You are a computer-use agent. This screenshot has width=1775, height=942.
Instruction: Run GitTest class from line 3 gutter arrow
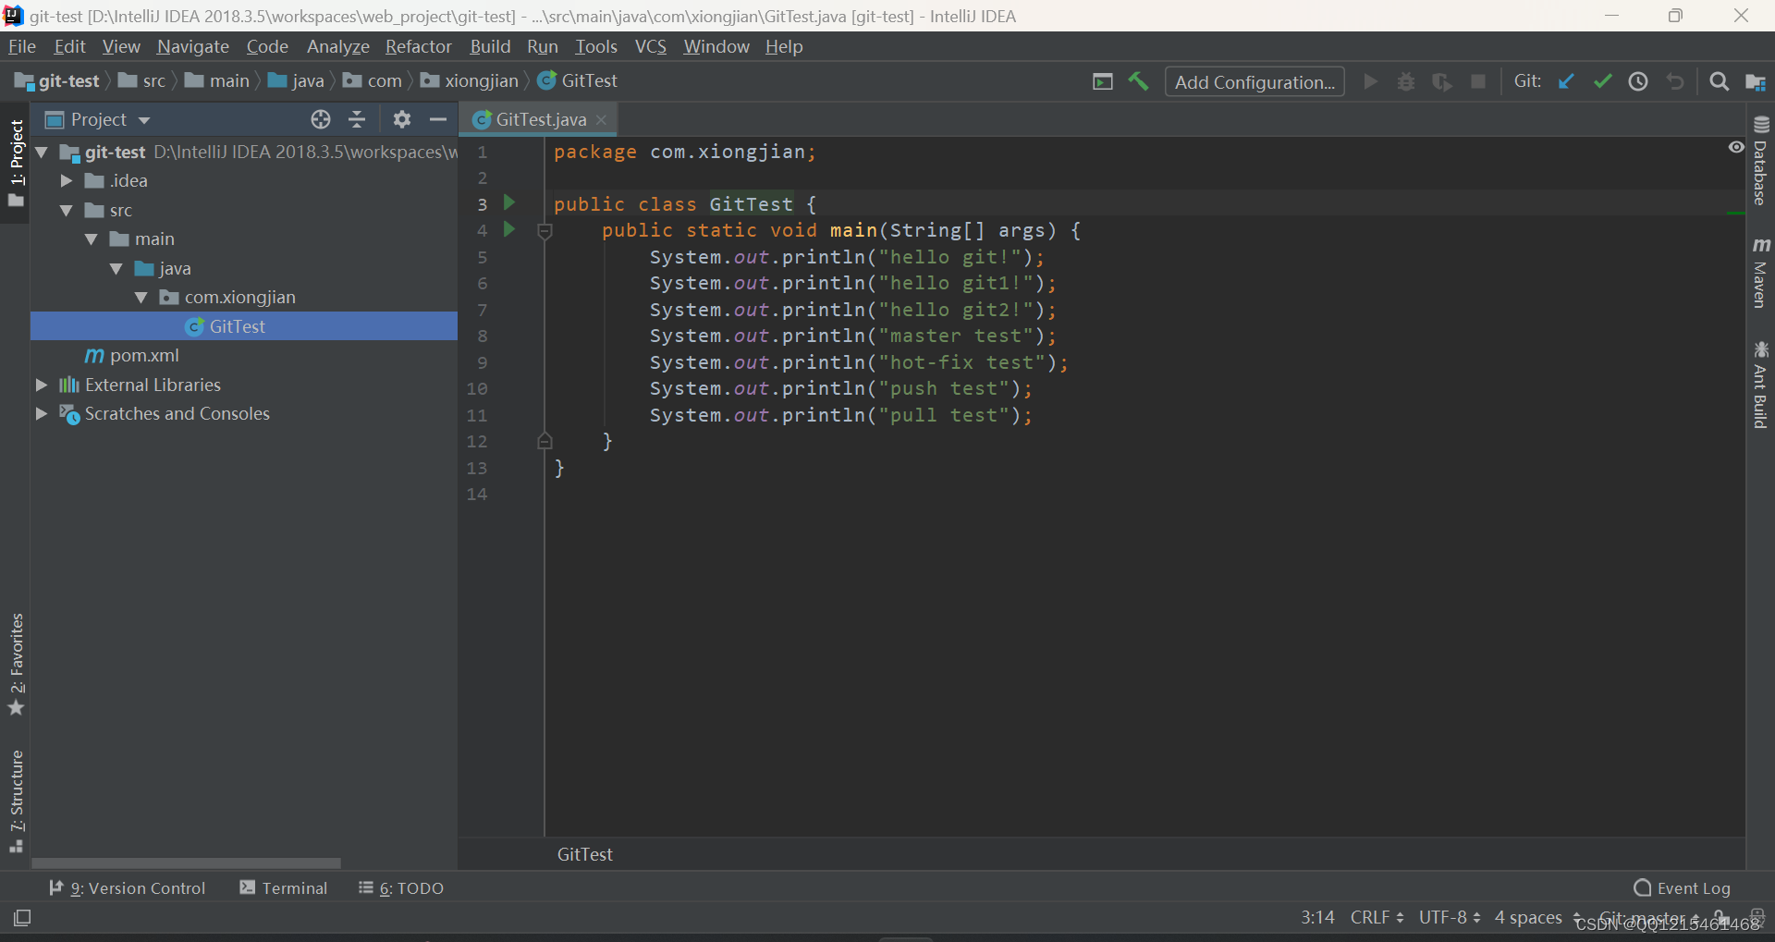point(509,202)
